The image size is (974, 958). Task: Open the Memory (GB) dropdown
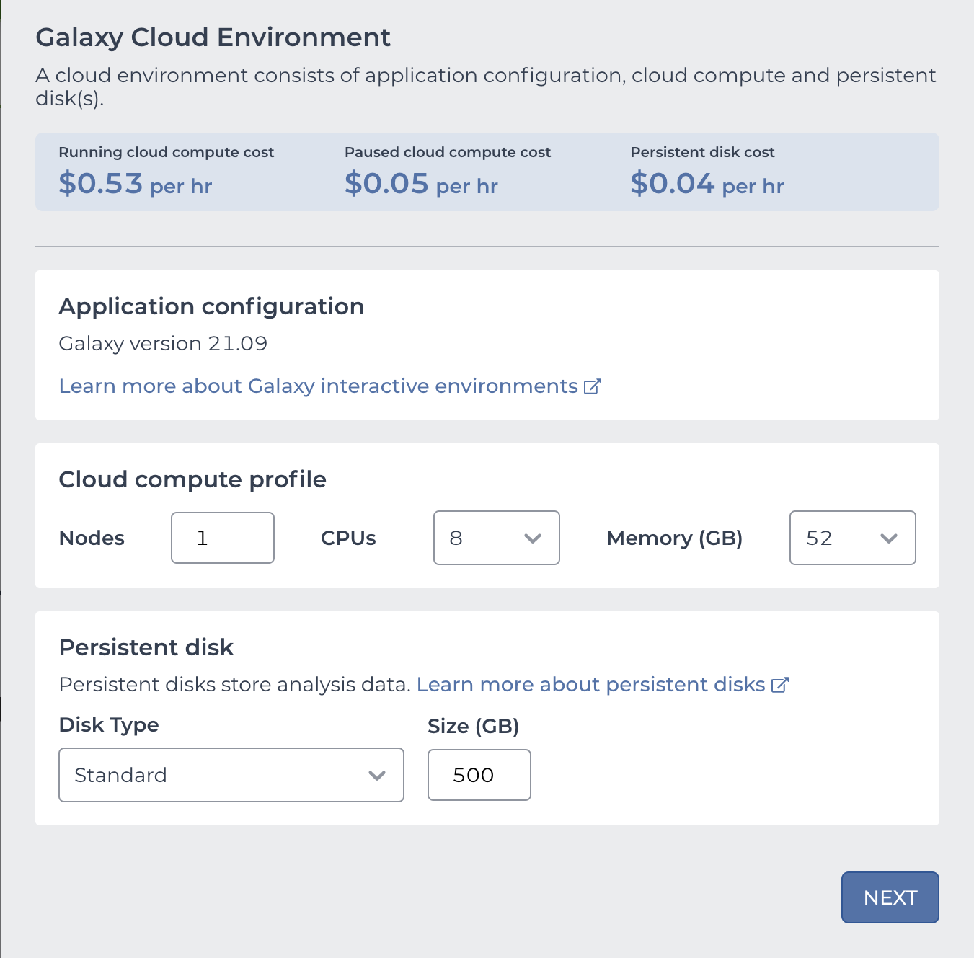853,538
